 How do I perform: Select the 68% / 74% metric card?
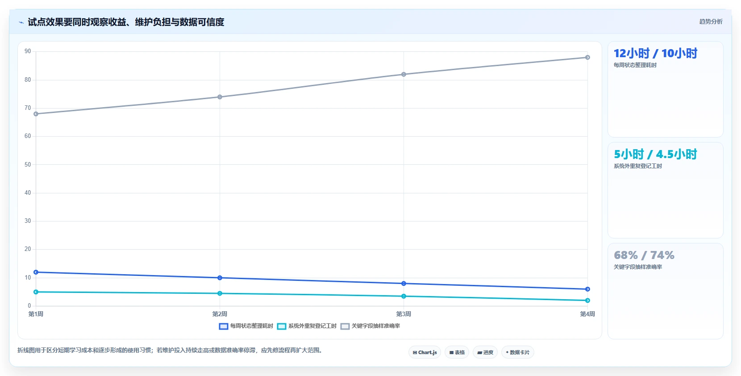[665, 291]
